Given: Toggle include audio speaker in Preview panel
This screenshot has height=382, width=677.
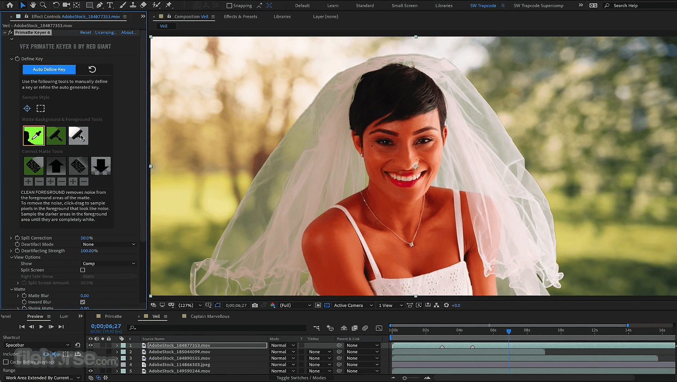Looking at the screenshot, I should pos(56,354).
